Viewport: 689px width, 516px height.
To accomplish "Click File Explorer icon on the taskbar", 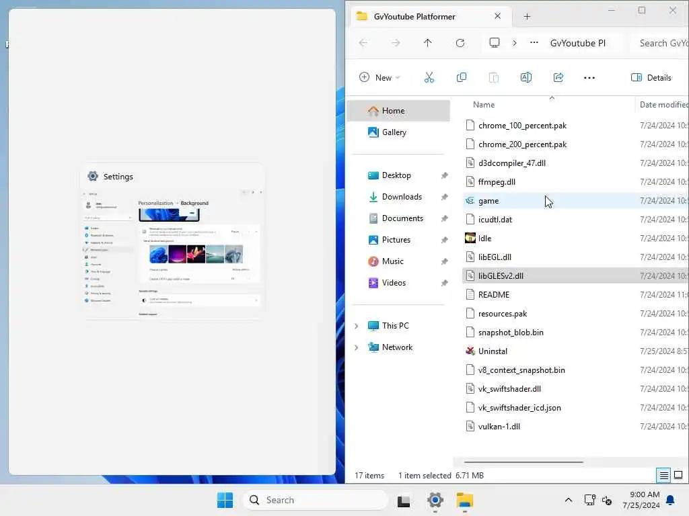I will [x=464, y=500].
